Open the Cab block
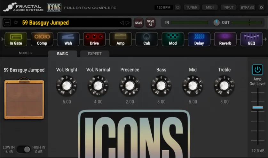The image size is (268, 158). pyautogui.click(x=147, y=39)
